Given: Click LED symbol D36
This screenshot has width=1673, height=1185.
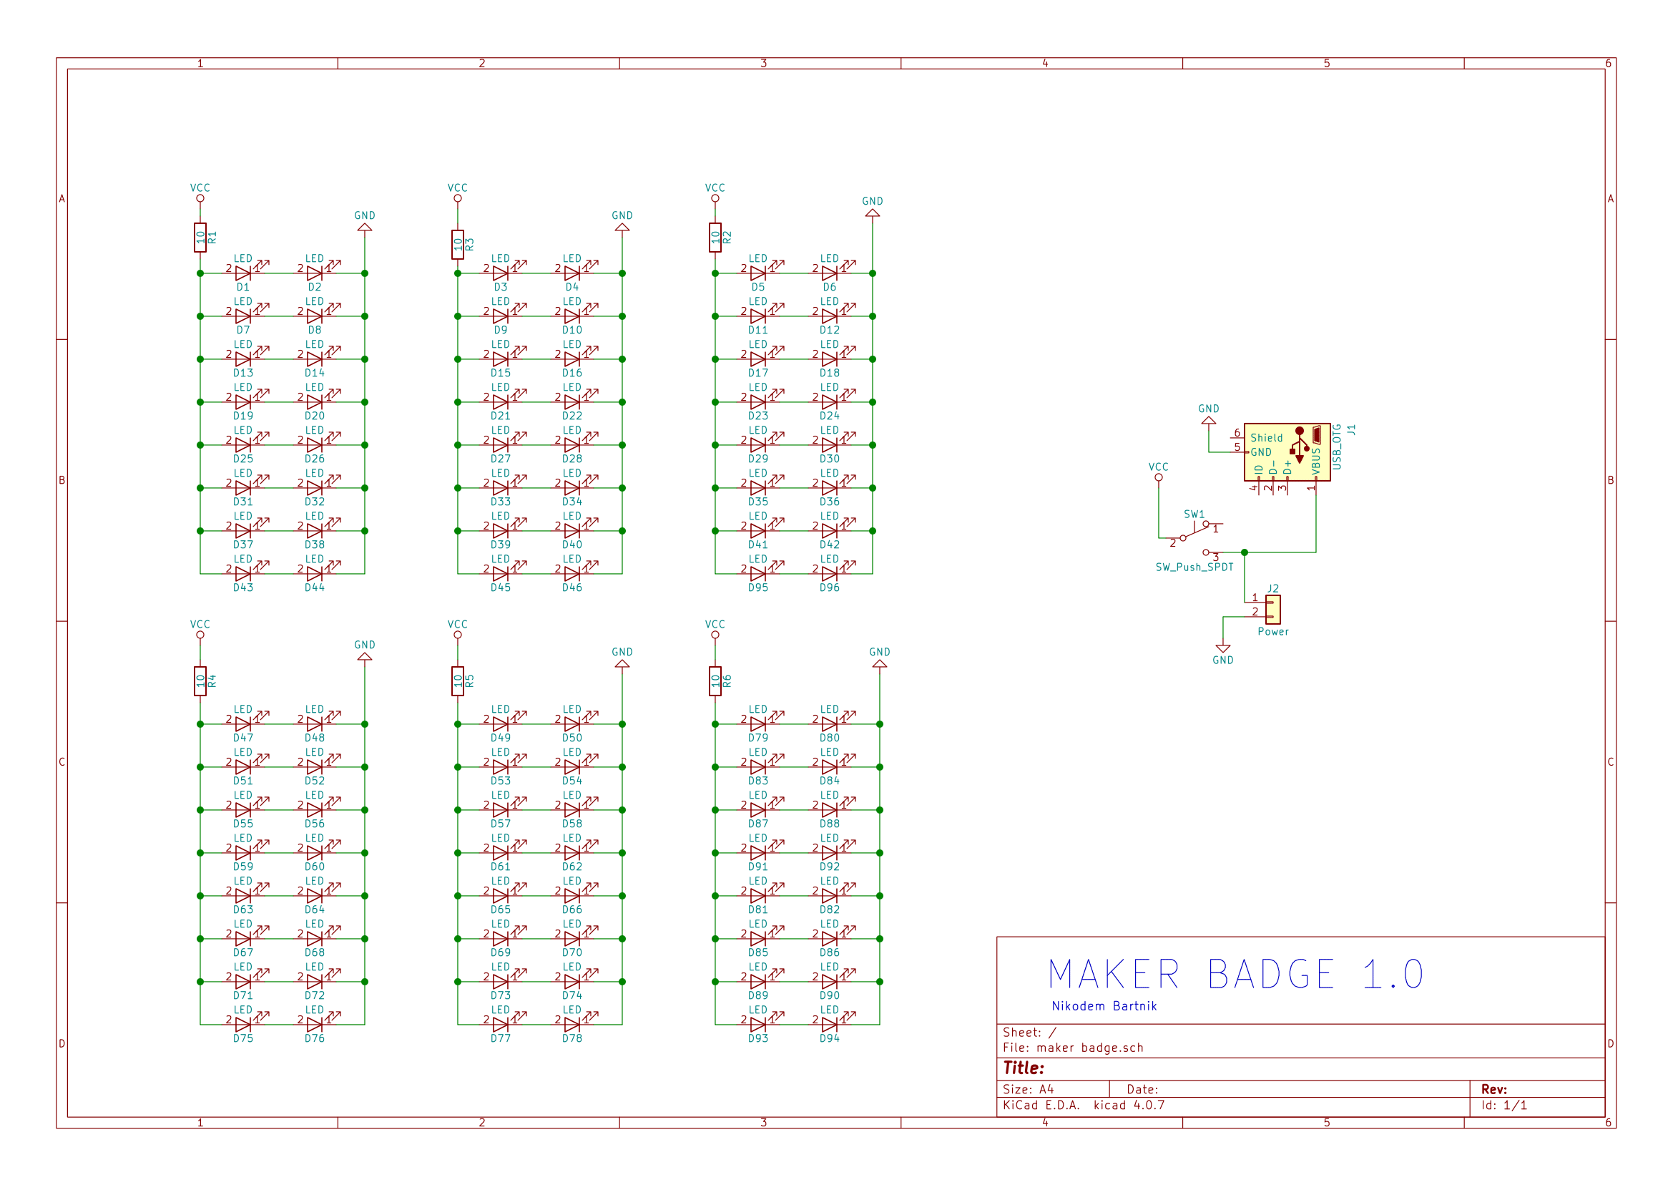Looking at the screenshot, I should point(830,487).
